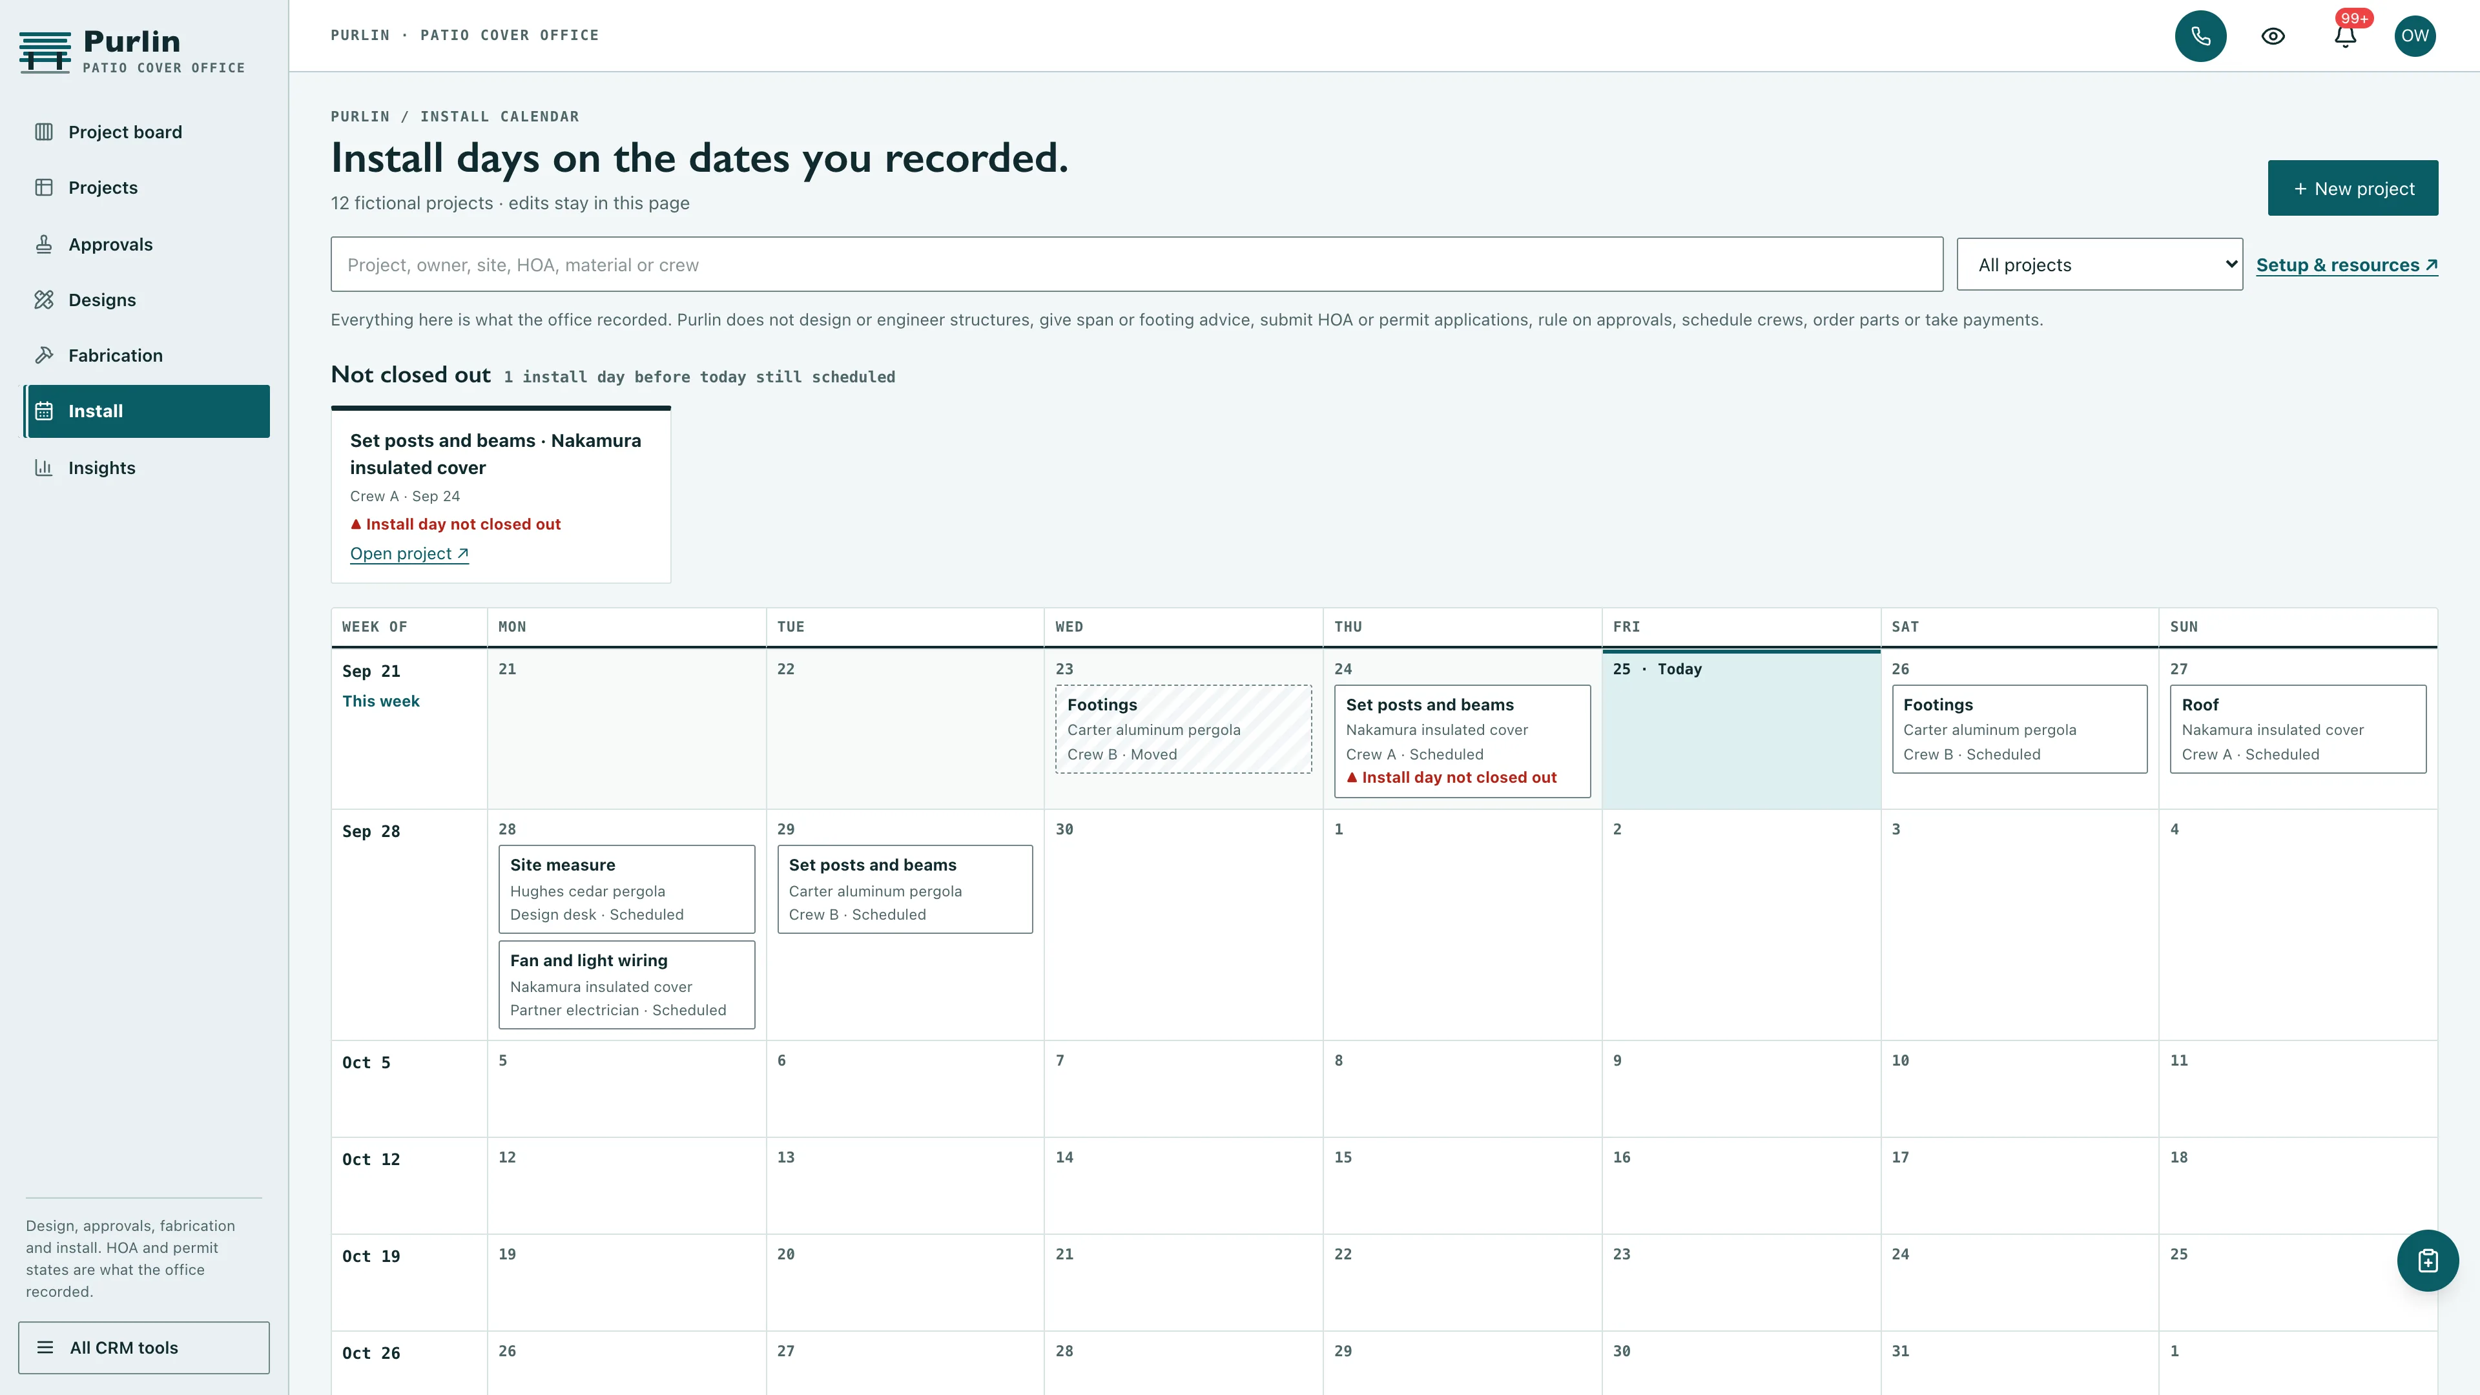
Task: Click the phone call icon button
Action: [2200, 36]
